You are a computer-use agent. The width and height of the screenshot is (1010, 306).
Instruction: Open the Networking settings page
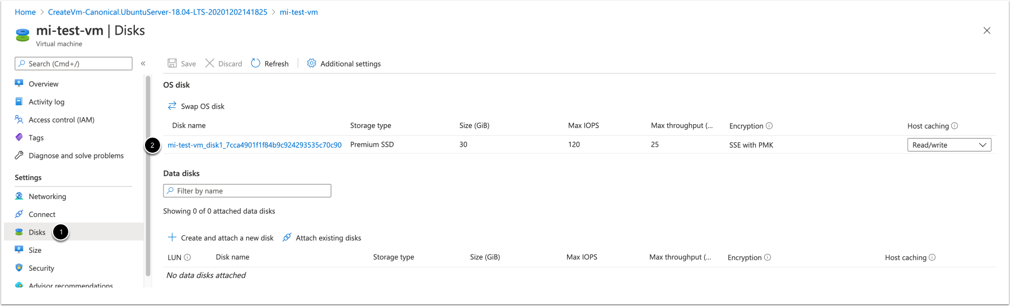pos(47,196)
